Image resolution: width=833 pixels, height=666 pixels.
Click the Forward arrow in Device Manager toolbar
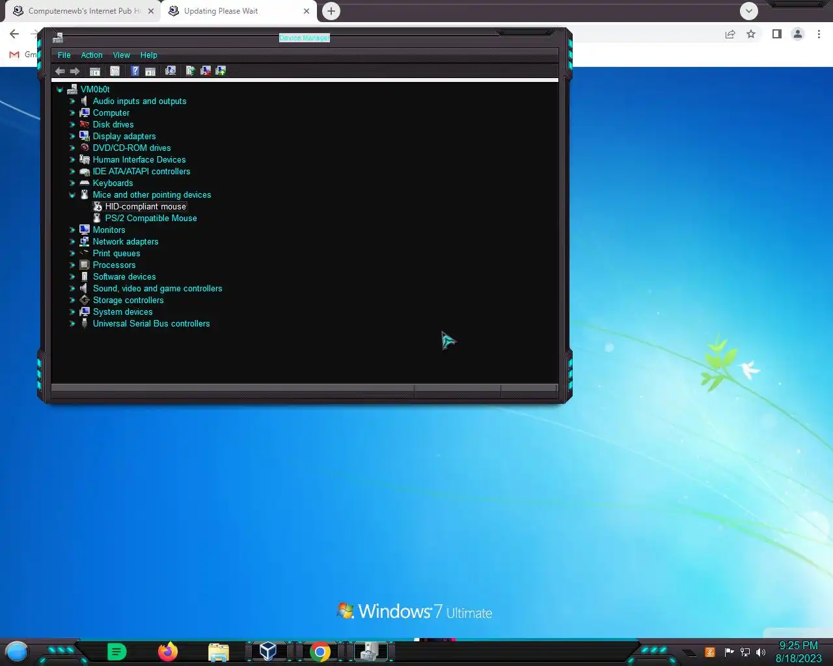click(x=75, y=71)
